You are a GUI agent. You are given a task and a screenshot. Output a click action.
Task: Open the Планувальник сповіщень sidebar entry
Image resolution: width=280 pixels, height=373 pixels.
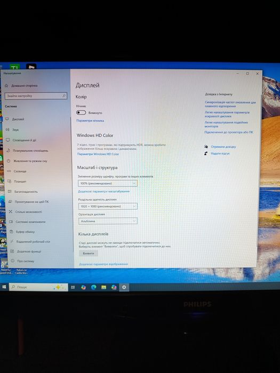pyautogui.click(x=27, y=151)
